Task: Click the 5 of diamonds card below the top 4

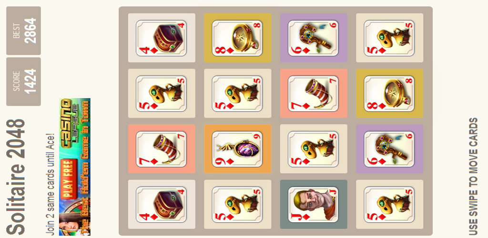Action: (162, 93)
